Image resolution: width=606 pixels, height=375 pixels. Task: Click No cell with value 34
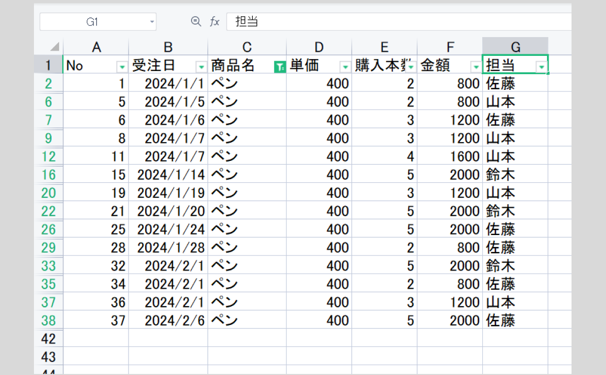tap(96, 284)
